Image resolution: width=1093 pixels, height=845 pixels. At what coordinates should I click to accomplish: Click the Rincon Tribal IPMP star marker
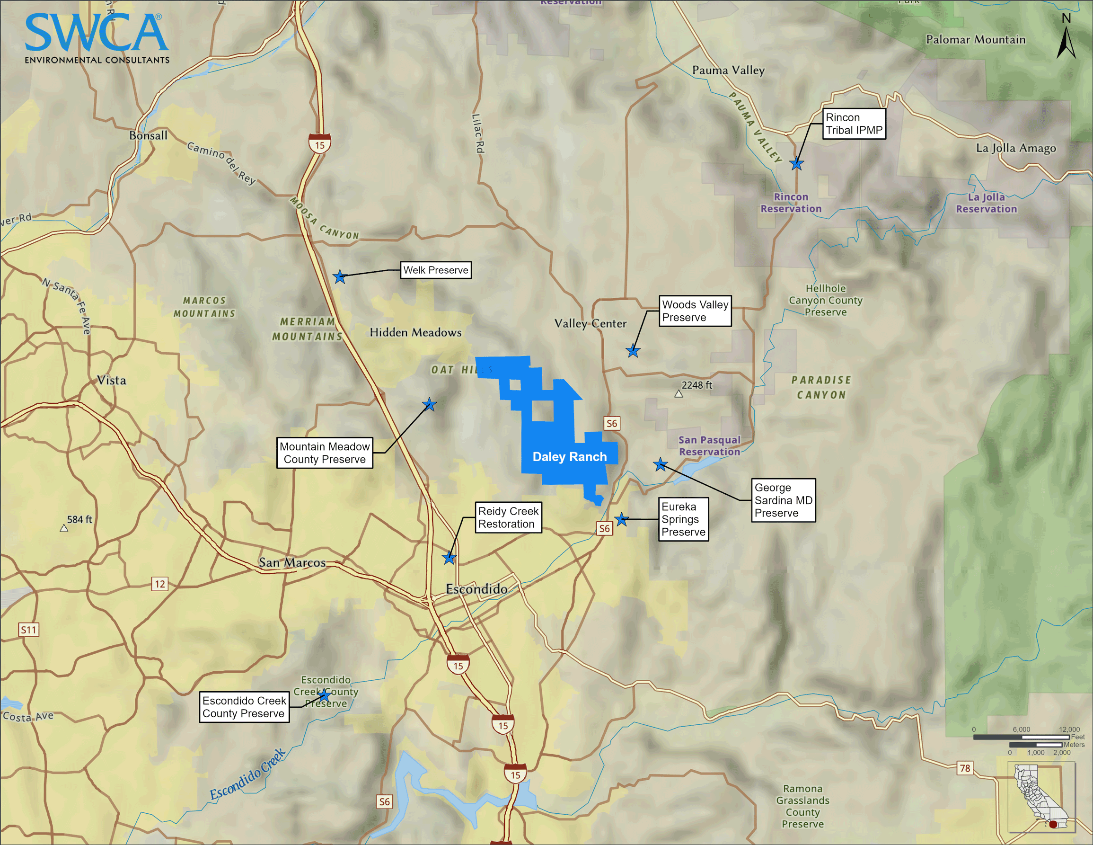point(796,164)
